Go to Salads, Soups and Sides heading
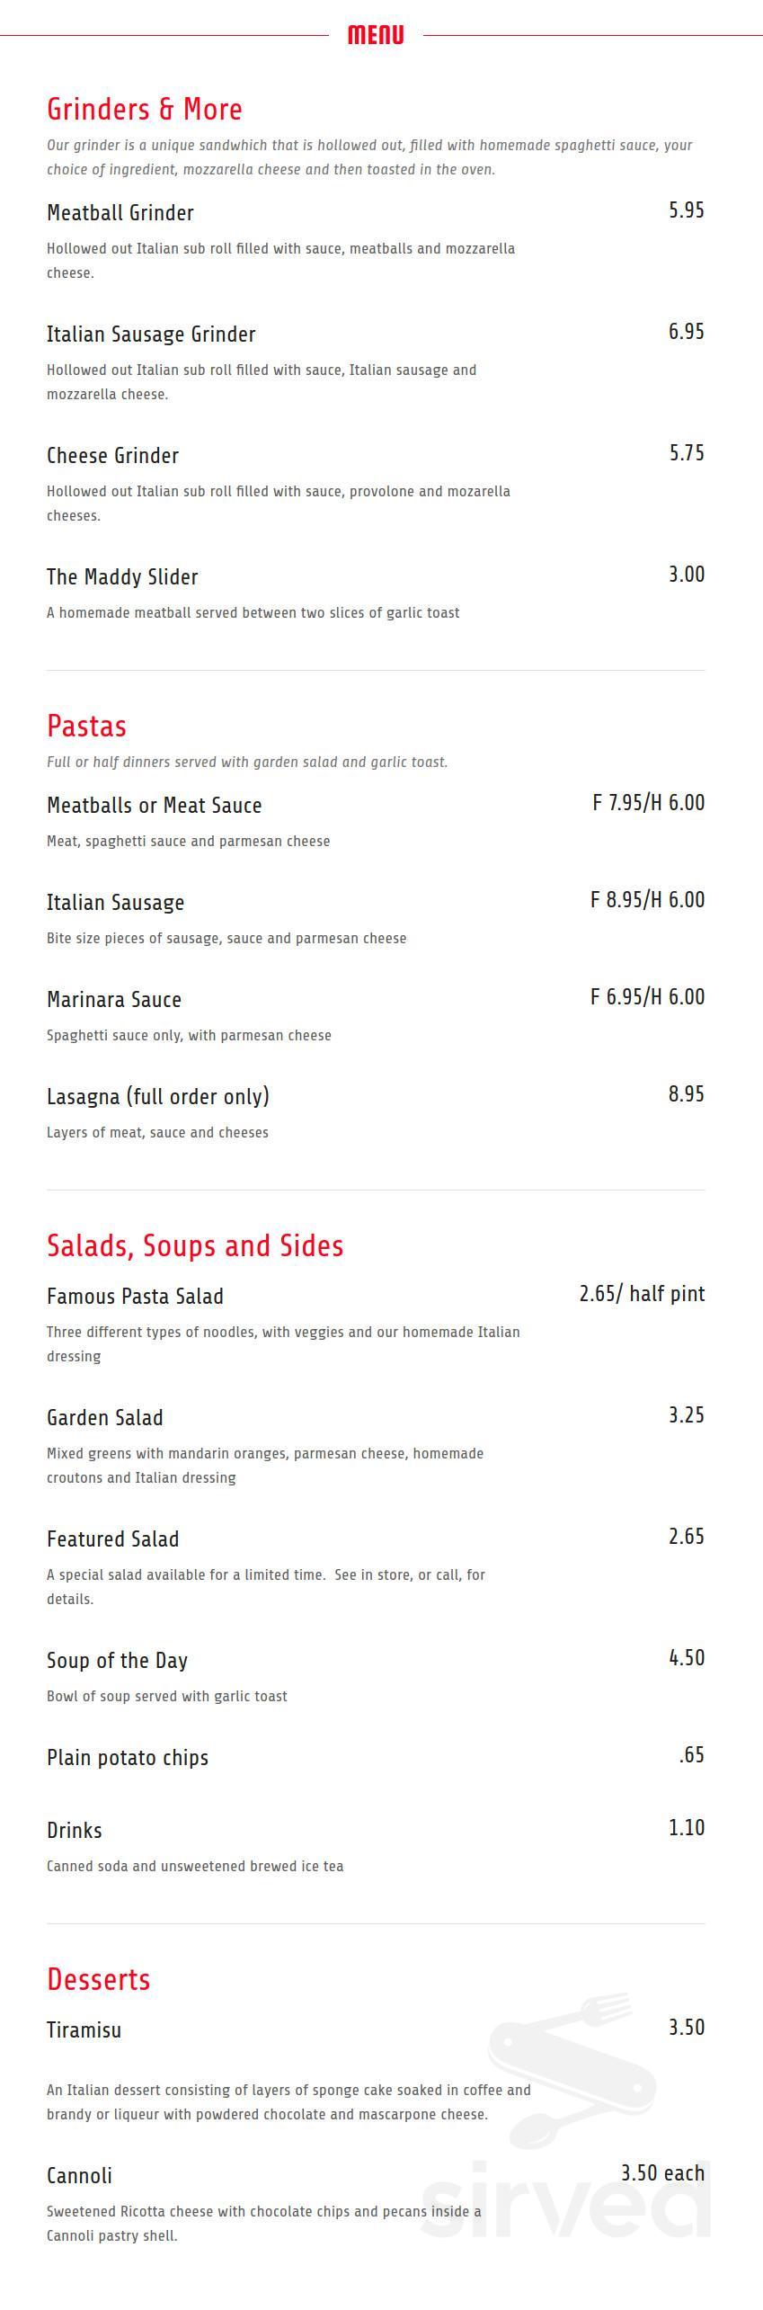Viewport: 763px width, 2310px height. (195, 1245)
